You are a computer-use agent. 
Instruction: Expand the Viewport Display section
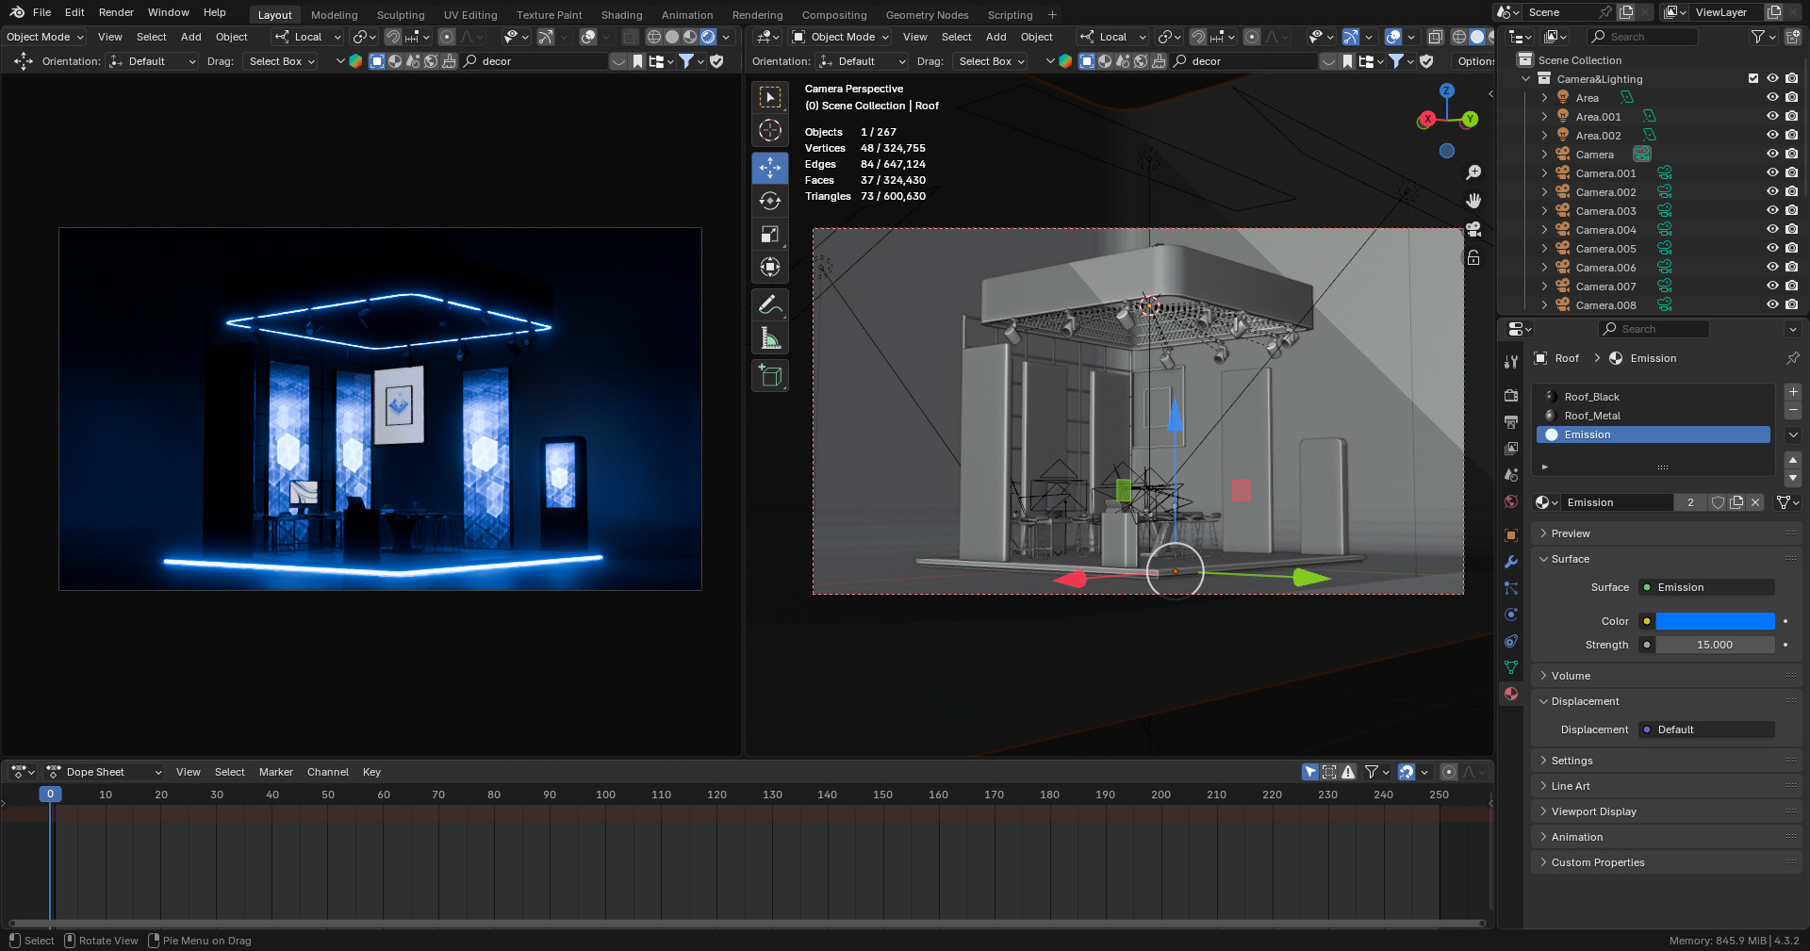(1593, 812)
